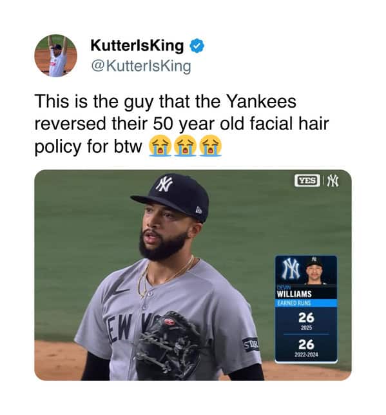Select the tweet text about facial hair policy
The width and height of the screenshot is (386, 415).
click(182, 124)
